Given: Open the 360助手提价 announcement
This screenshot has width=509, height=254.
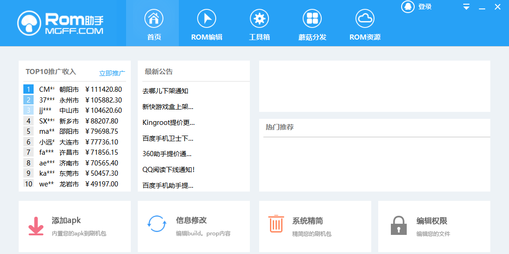Looking at the screenshot, I should click(167, 154).
